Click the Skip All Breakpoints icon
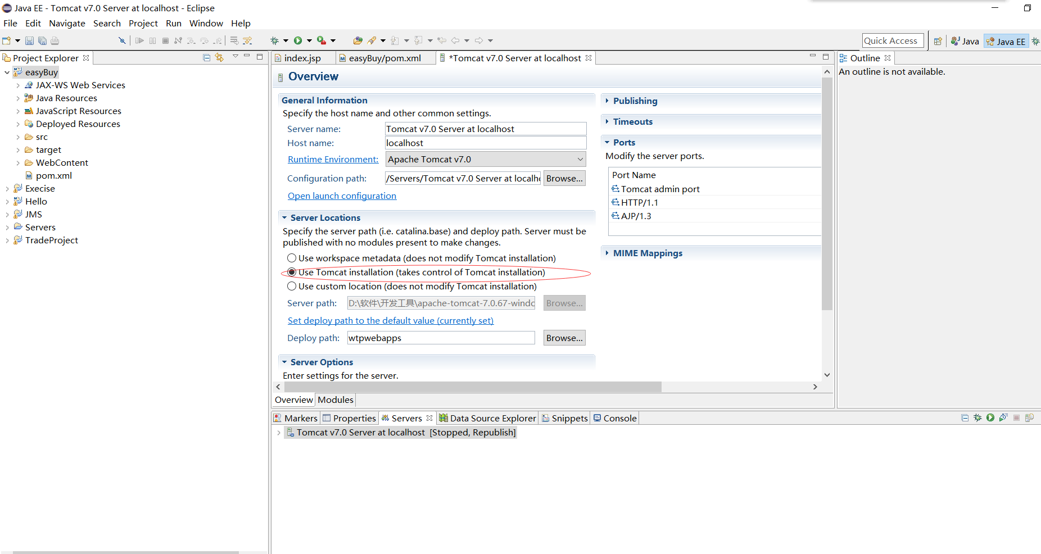This screenshot has height=554, width=1041. 122,40
